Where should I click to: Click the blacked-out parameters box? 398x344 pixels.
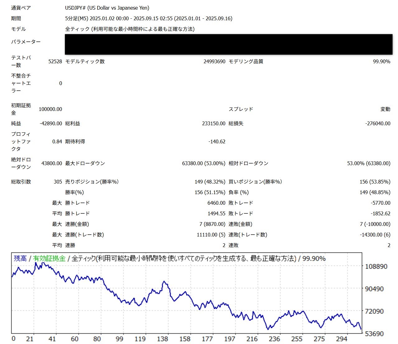[x=228, y=45]
